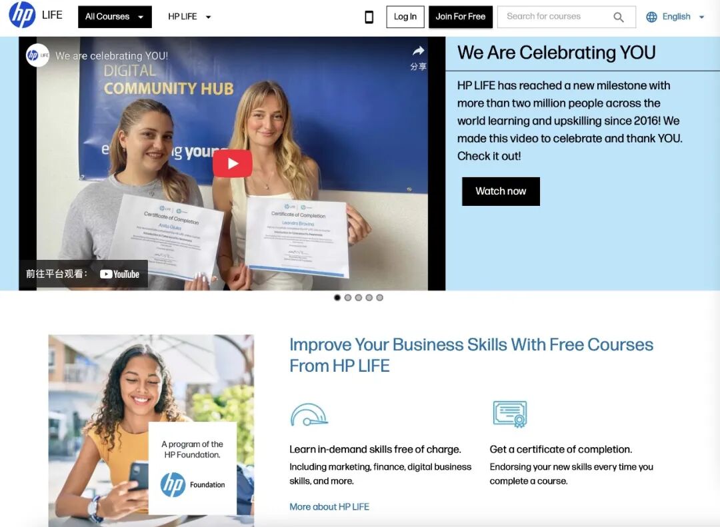Open the HP LIFE dropdown menu
This screenshot has width=720, height=527.
point(189,17)
